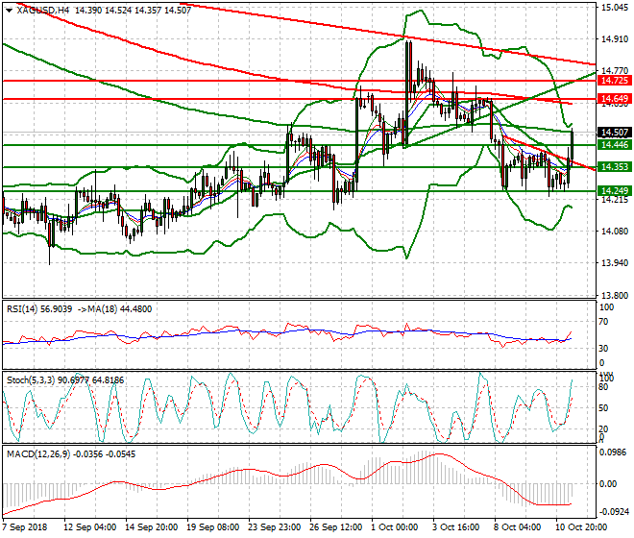Click the Stochastic scale value 80
Image resolution: width=634 pixels, height=538 pixels.
pos(603,387)
